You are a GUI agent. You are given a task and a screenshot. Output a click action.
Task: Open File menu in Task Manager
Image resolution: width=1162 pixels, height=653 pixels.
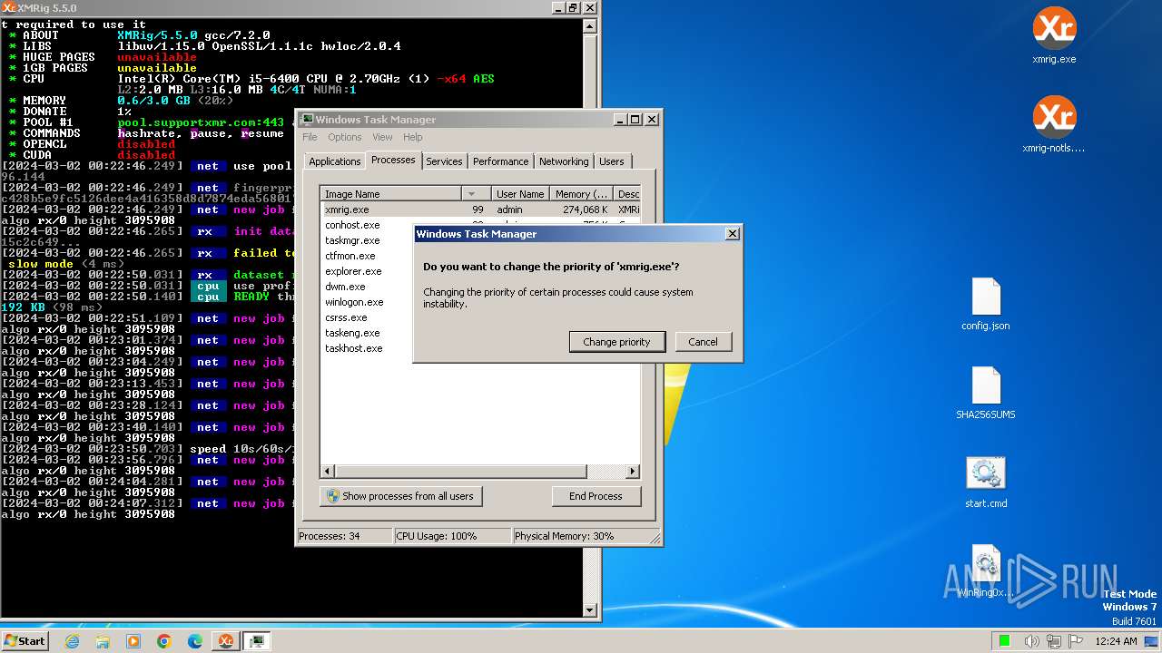coord(310,137)
